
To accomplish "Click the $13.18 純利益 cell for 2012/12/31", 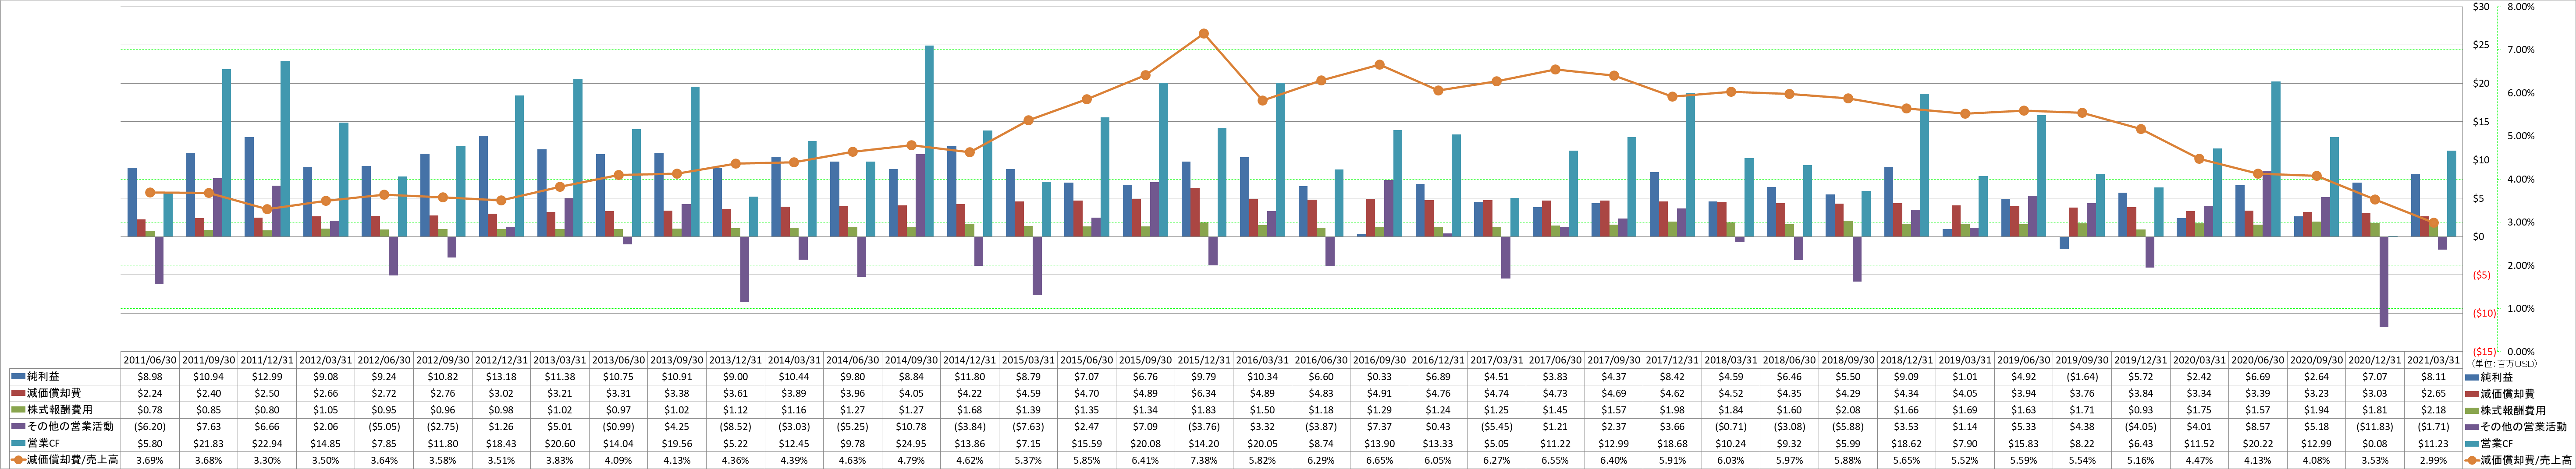I will click(x=501, y=377).
